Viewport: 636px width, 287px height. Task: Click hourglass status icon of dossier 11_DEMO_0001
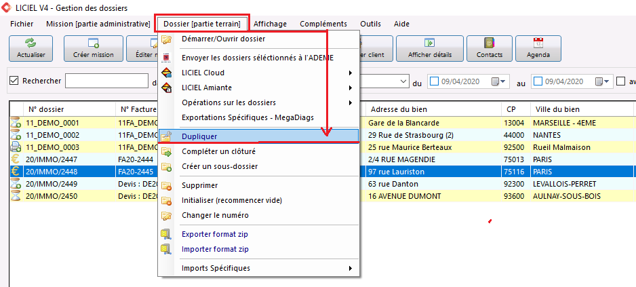16,123
